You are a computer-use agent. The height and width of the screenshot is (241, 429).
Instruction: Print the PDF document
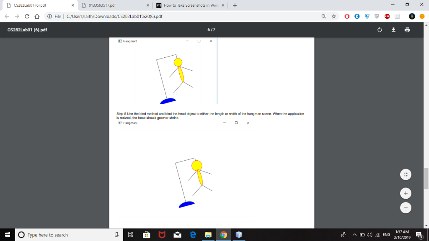point(407,30)
